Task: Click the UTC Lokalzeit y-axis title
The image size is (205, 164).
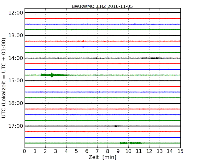Action: click(x=4, y=78)
